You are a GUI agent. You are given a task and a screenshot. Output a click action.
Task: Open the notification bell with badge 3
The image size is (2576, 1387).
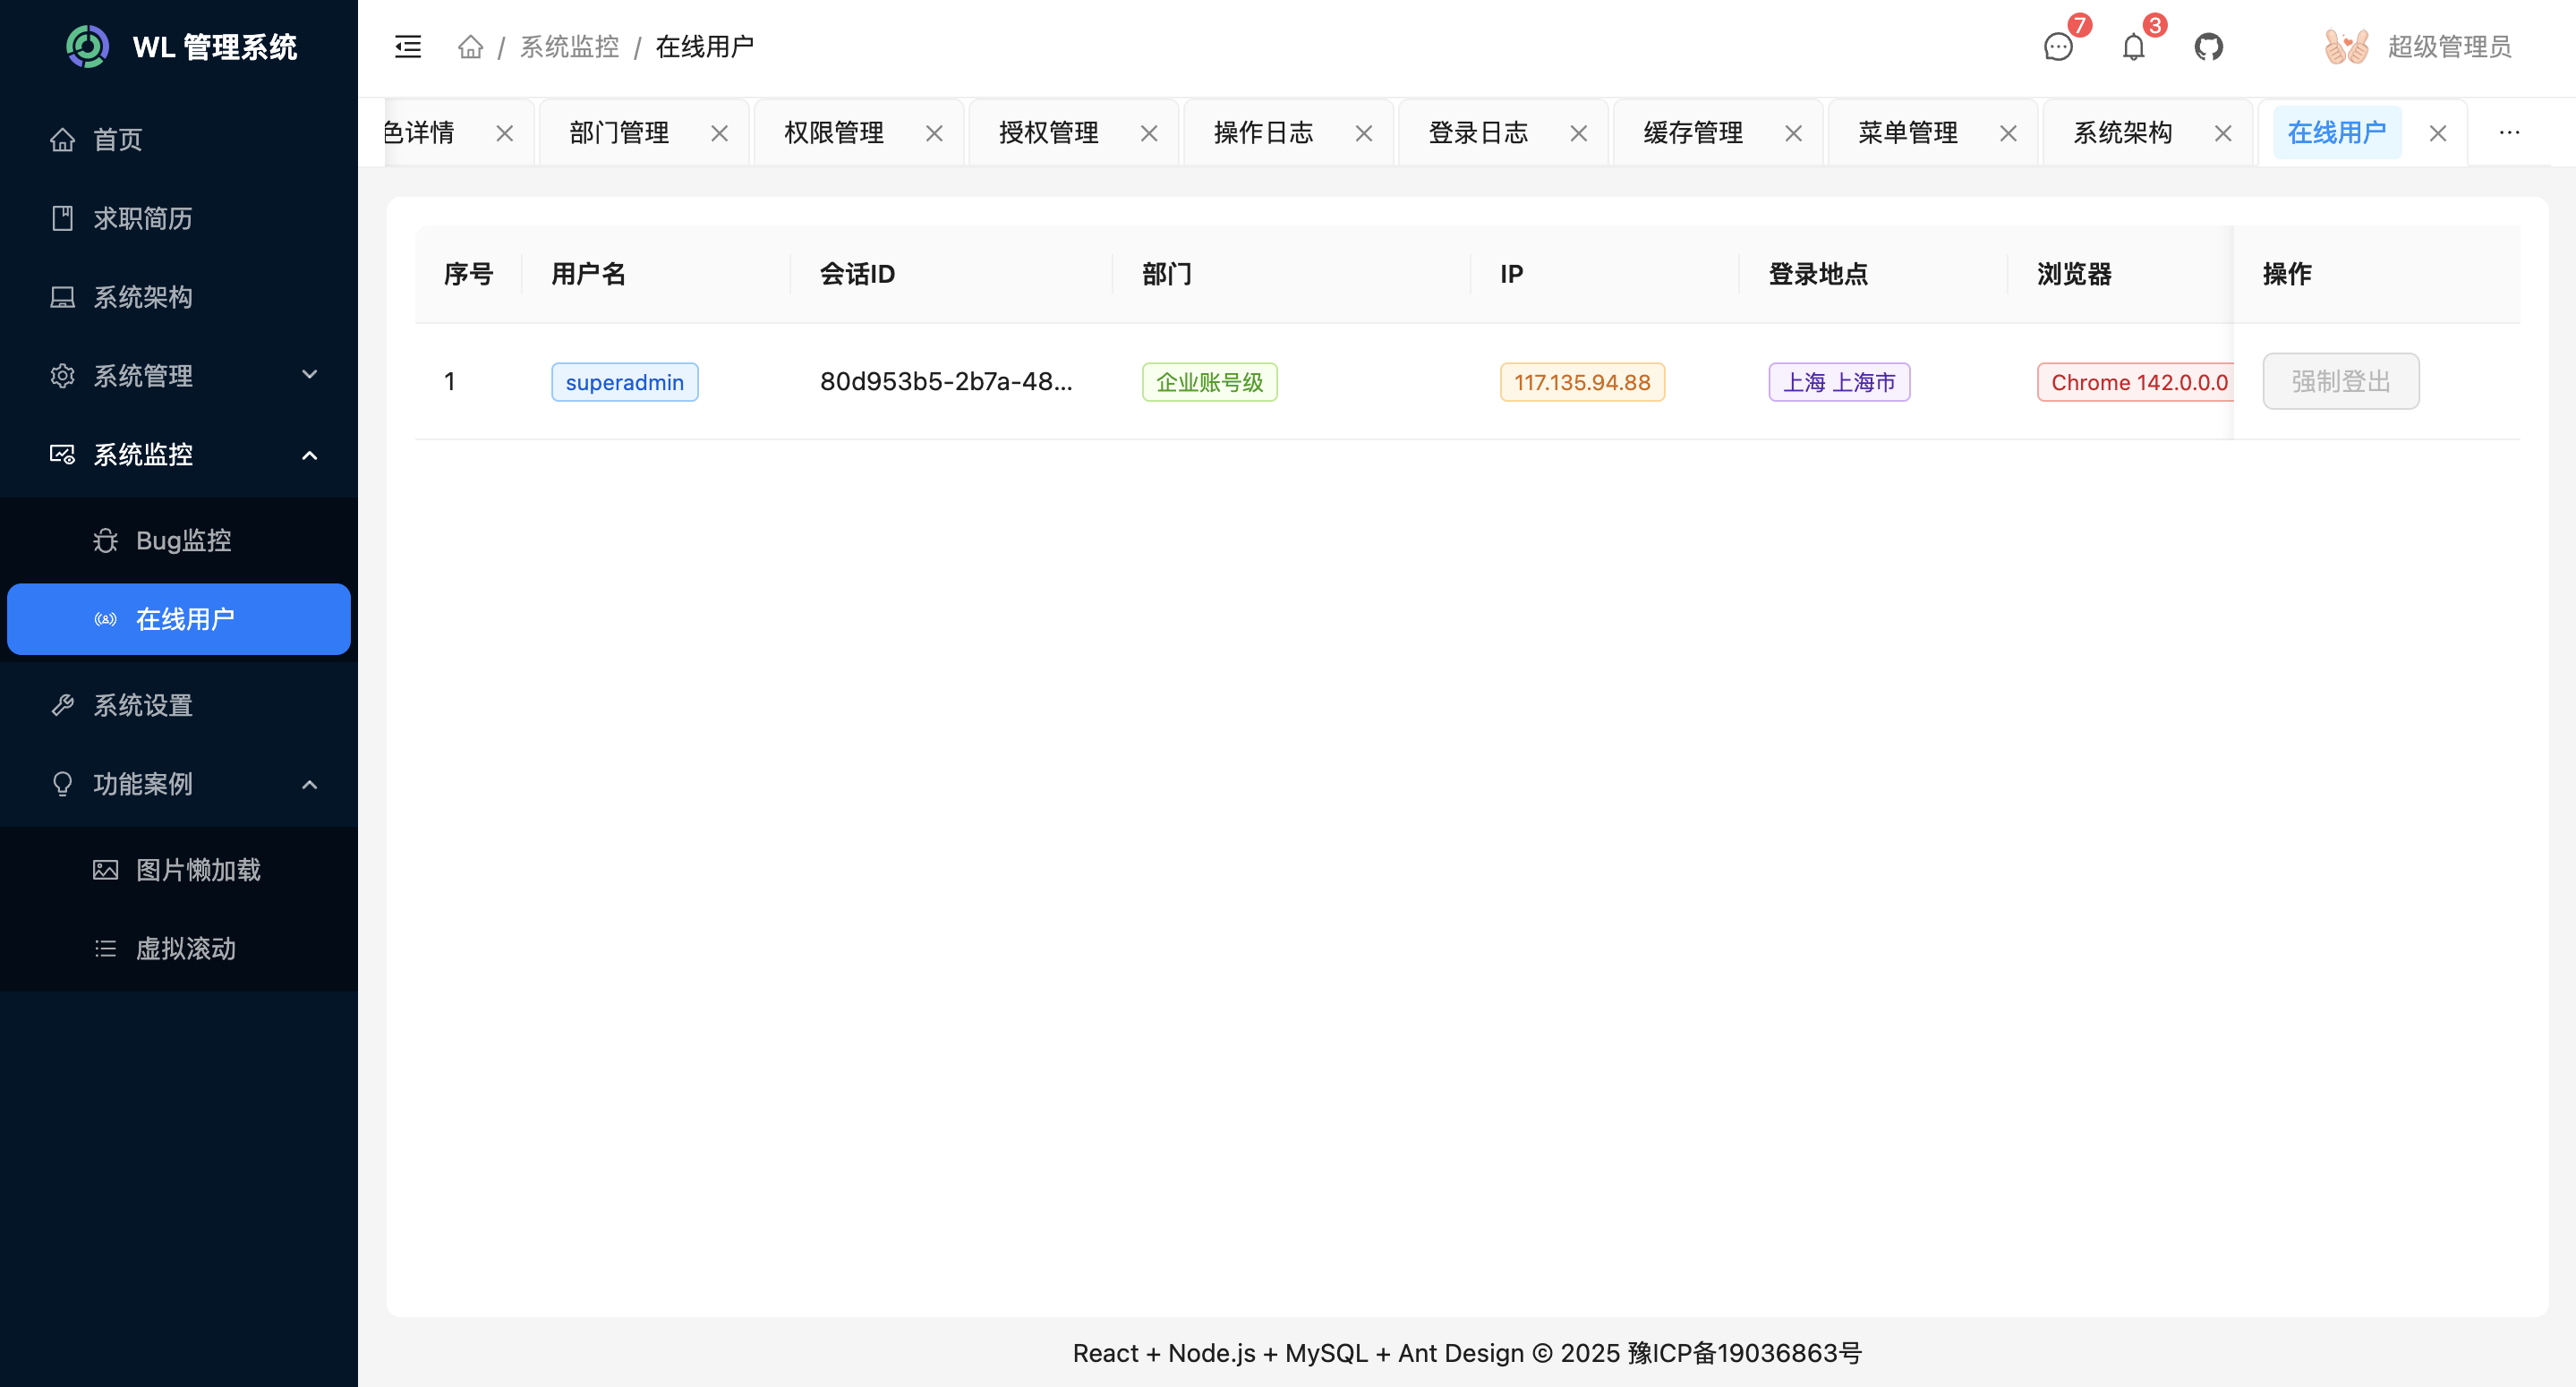coord(2133,46)
